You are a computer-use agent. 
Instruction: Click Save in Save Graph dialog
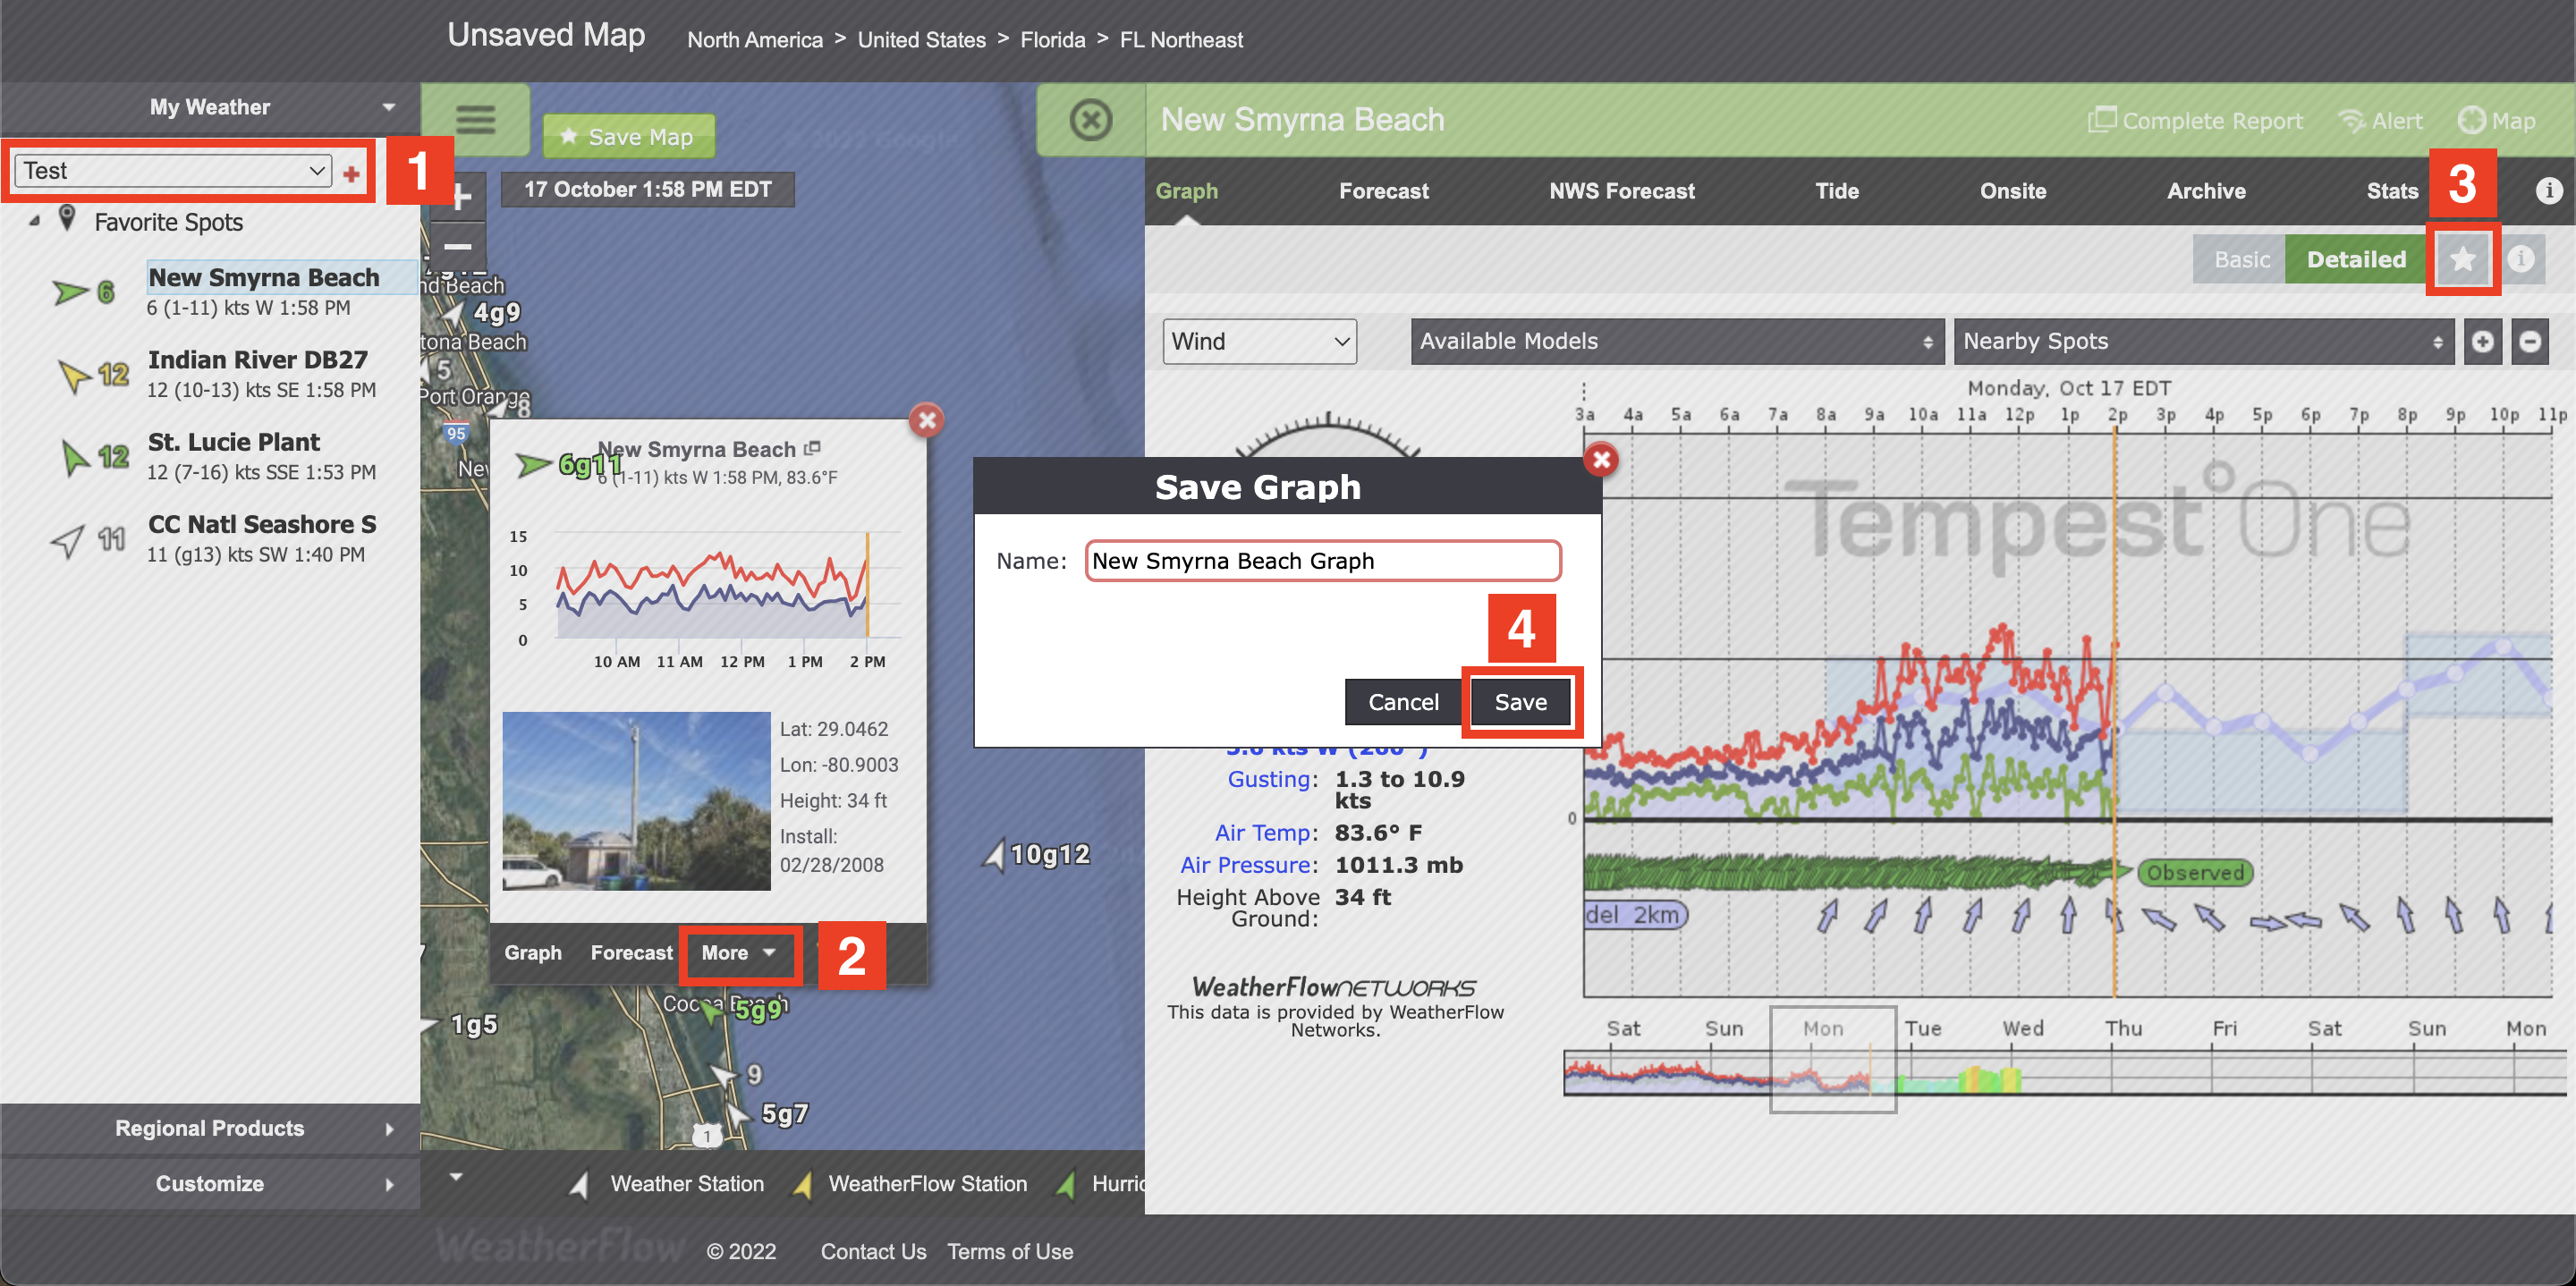tap(1520, 702)
